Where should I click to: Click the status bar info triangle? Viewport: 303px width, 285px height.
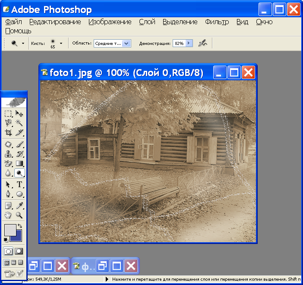pyautogui.click(x=107, y=279)
